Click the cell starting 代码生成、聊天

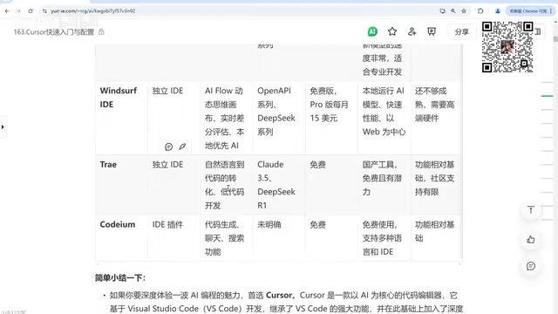coord(227,237)
